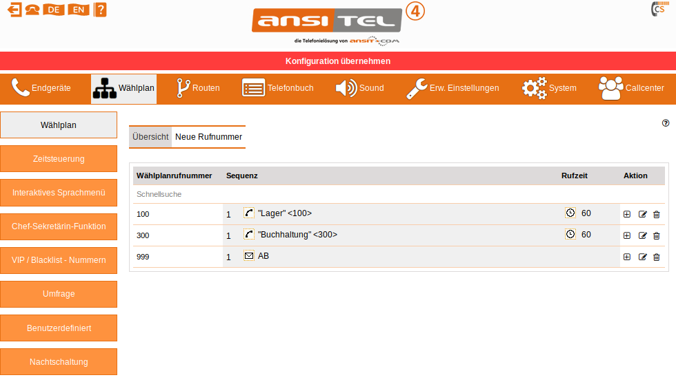Click the ring time clock icon for Lager
The image size is (676, 382).
(570, 213)
